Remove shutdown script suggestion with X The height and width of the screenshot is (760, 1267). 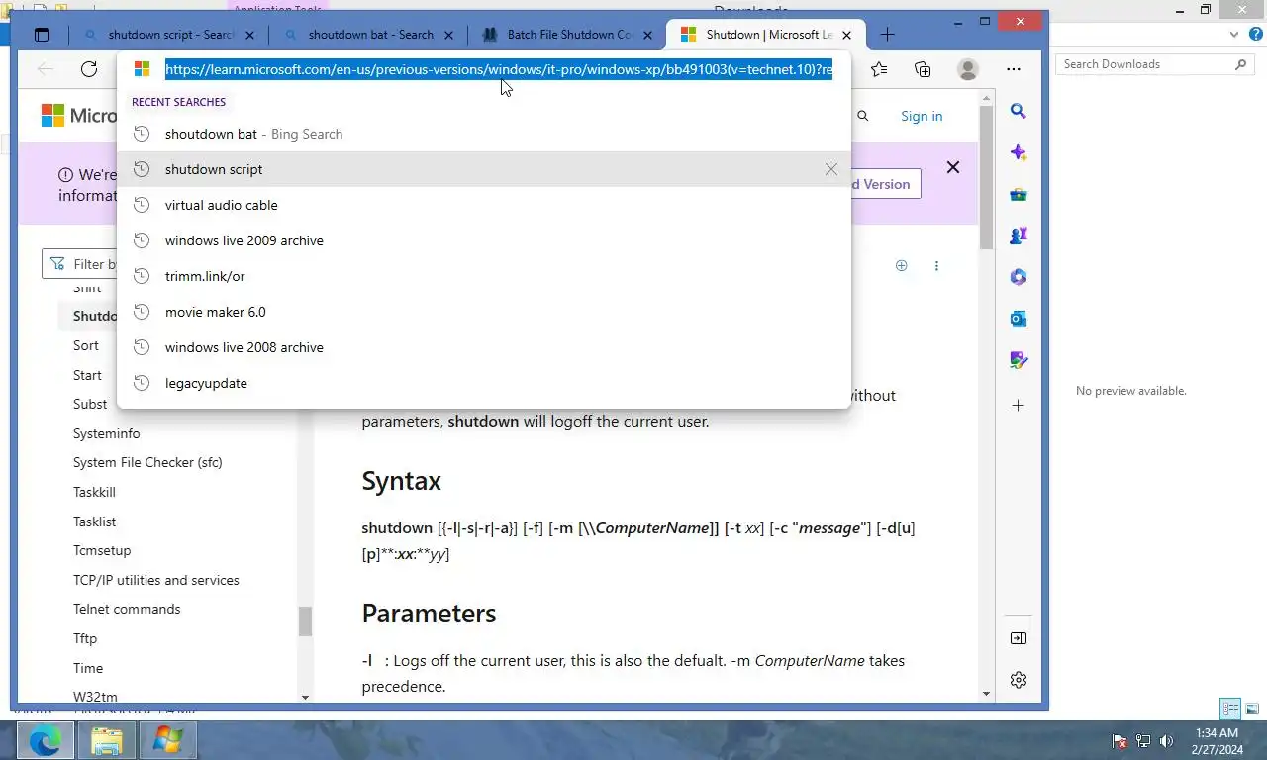point(831,169)
